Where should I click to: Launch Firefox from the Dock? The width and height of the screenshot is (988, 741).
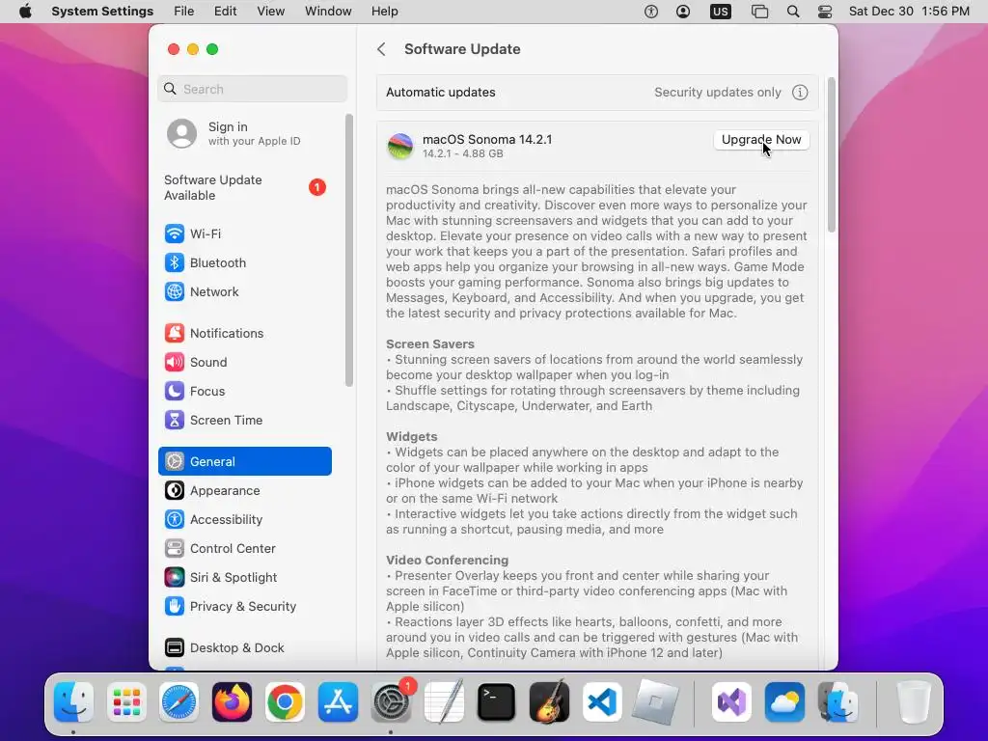232,702
